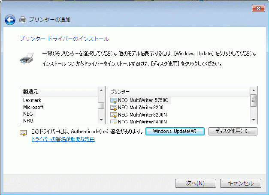Click the 製造元 column header

[59, 92]
